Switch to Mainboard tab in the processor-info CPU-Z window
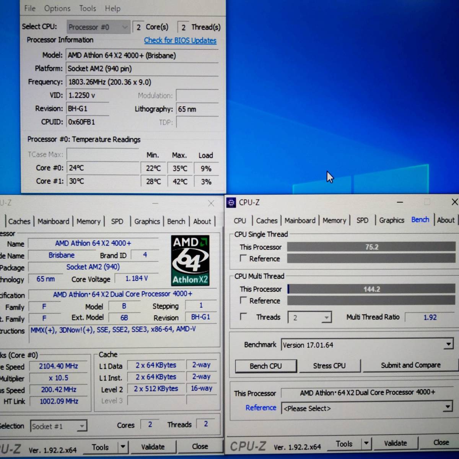The width and height of the screenshot is (459, 459). 53,221
